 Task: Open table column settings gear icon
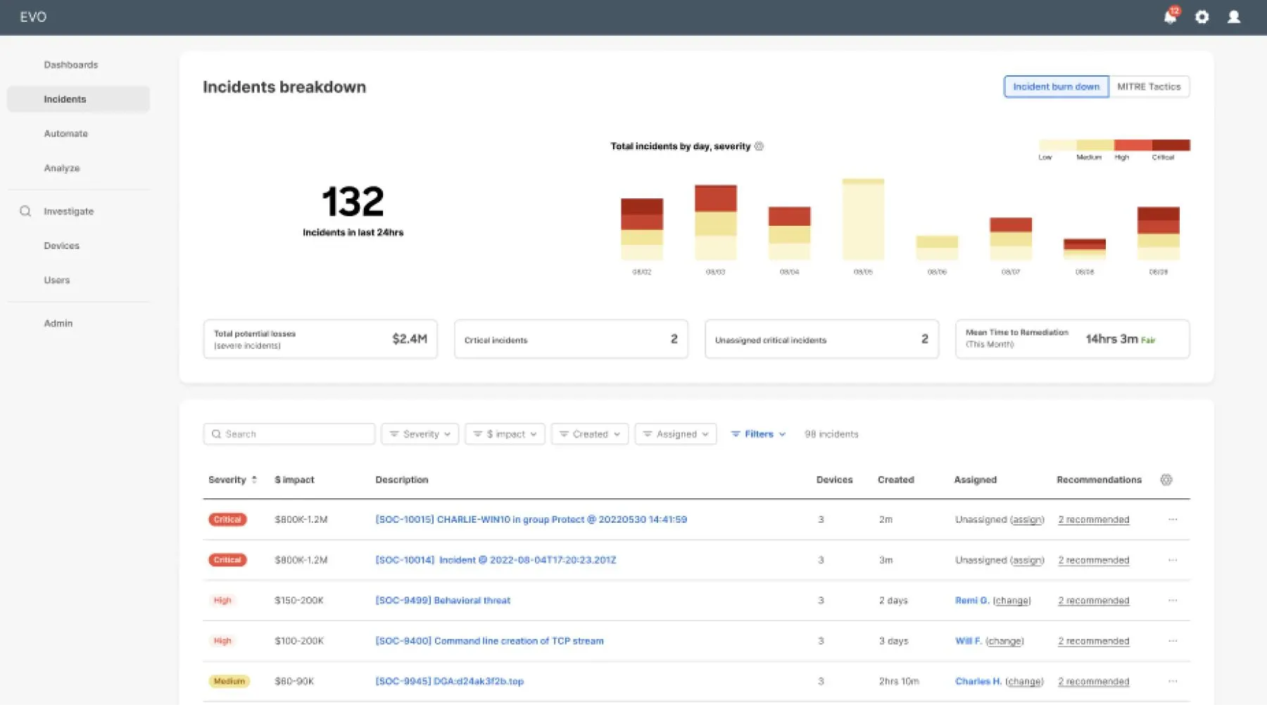click(1166, 480)
